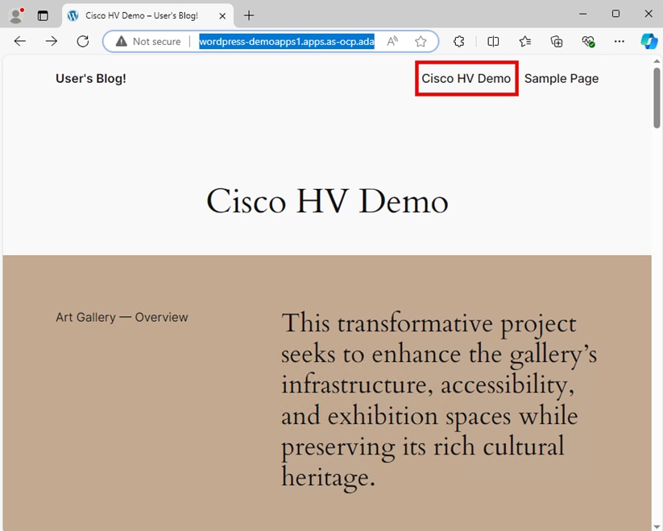Open the Sample Page navigation link
663x531 pixels.
tap(561, 78)
